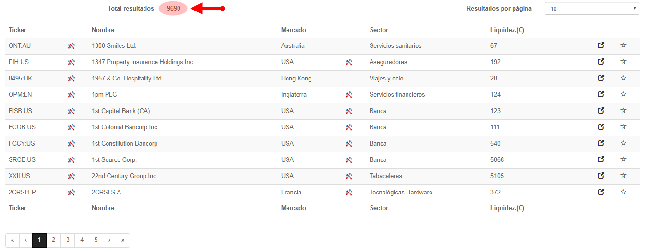Click the tools icon beside XXII:US ticker
This screenshot has width=646, height=250.
coord(72,176)
